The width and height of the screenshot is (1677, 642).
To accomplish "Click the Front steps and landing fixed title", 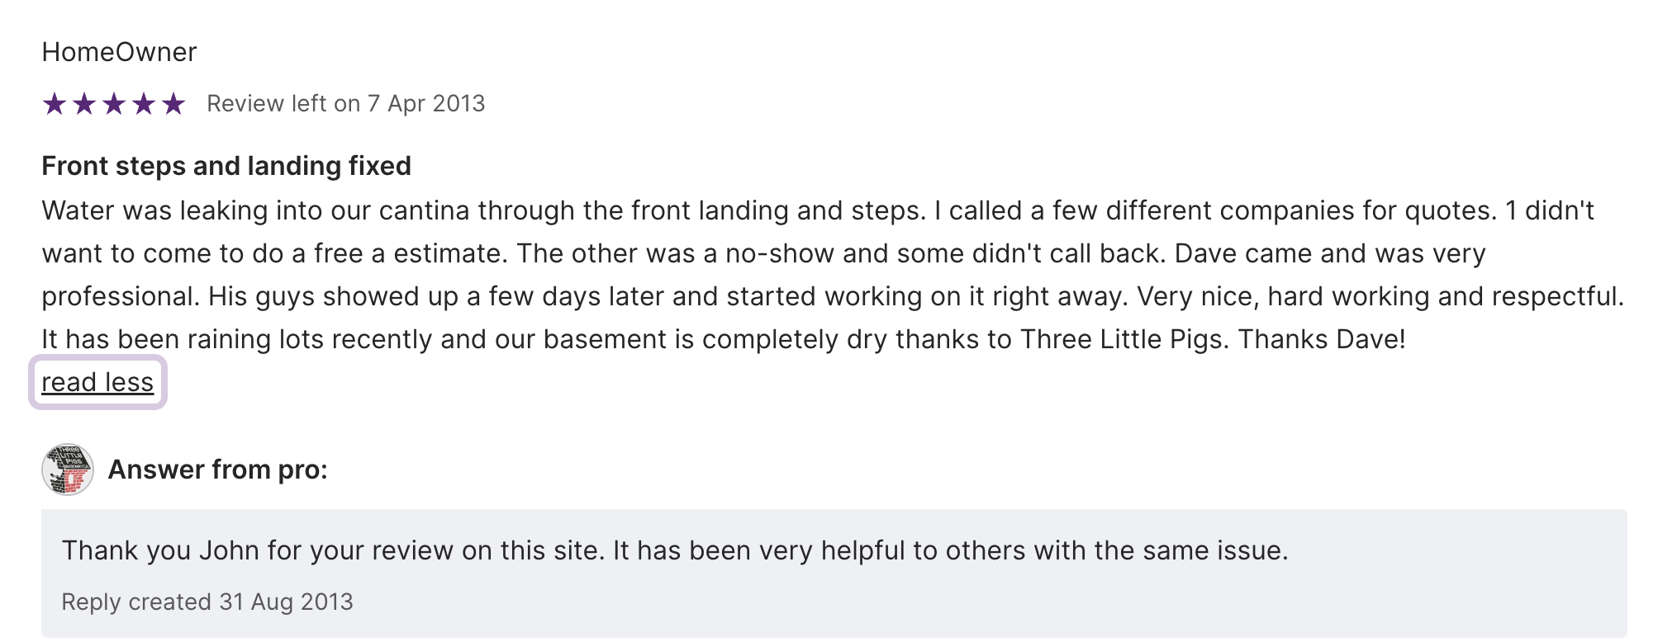I will [226, 167].
